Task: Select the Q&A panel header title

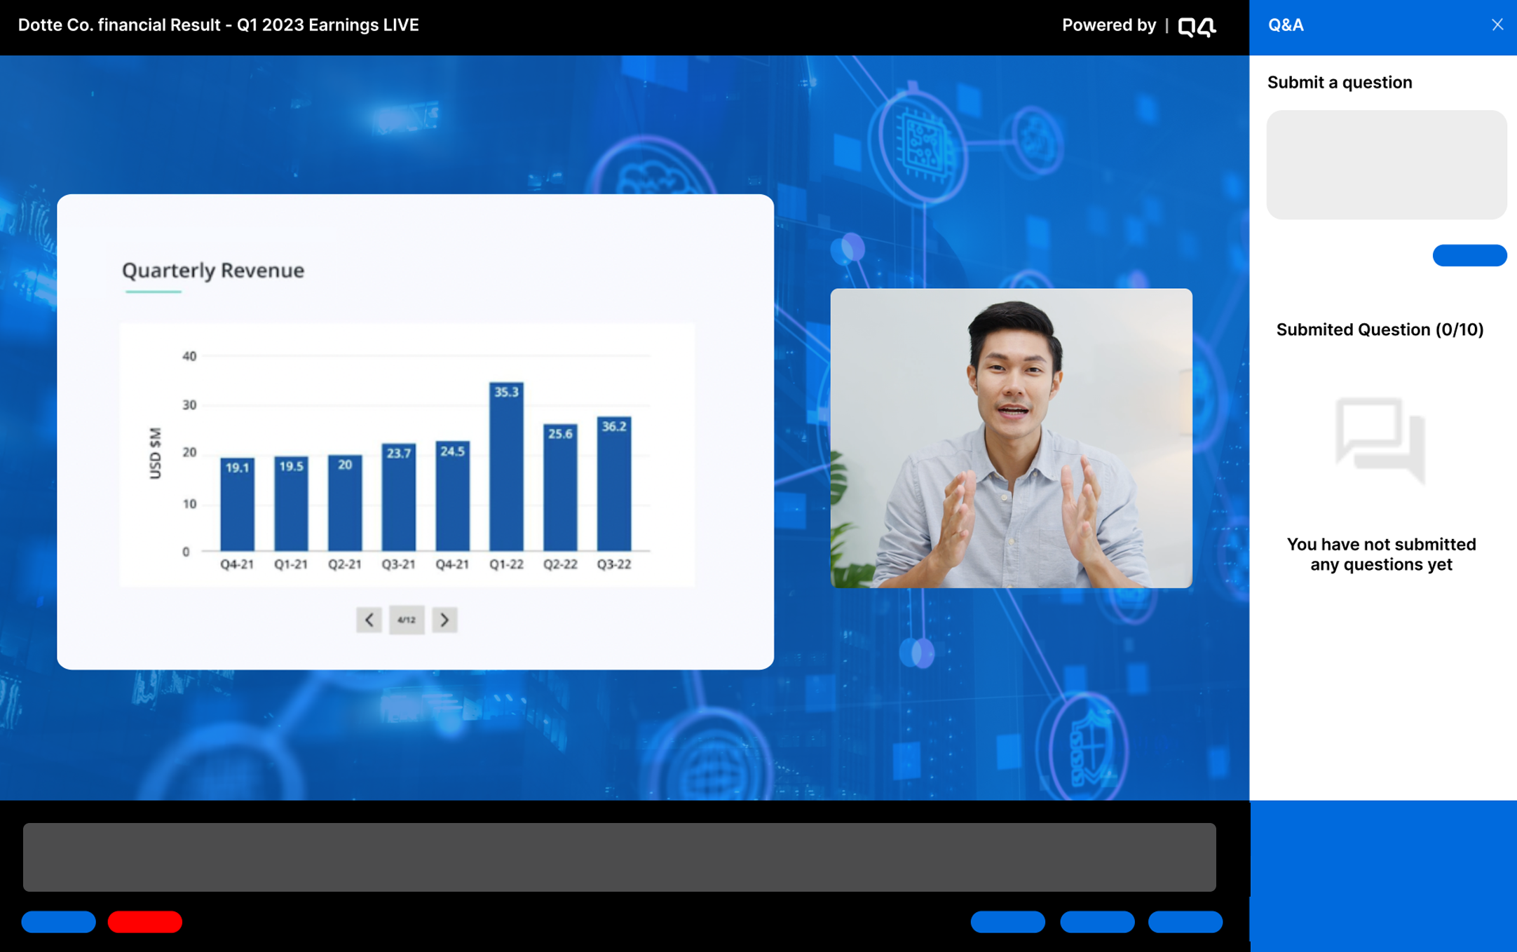Action: pos(1286,25)
